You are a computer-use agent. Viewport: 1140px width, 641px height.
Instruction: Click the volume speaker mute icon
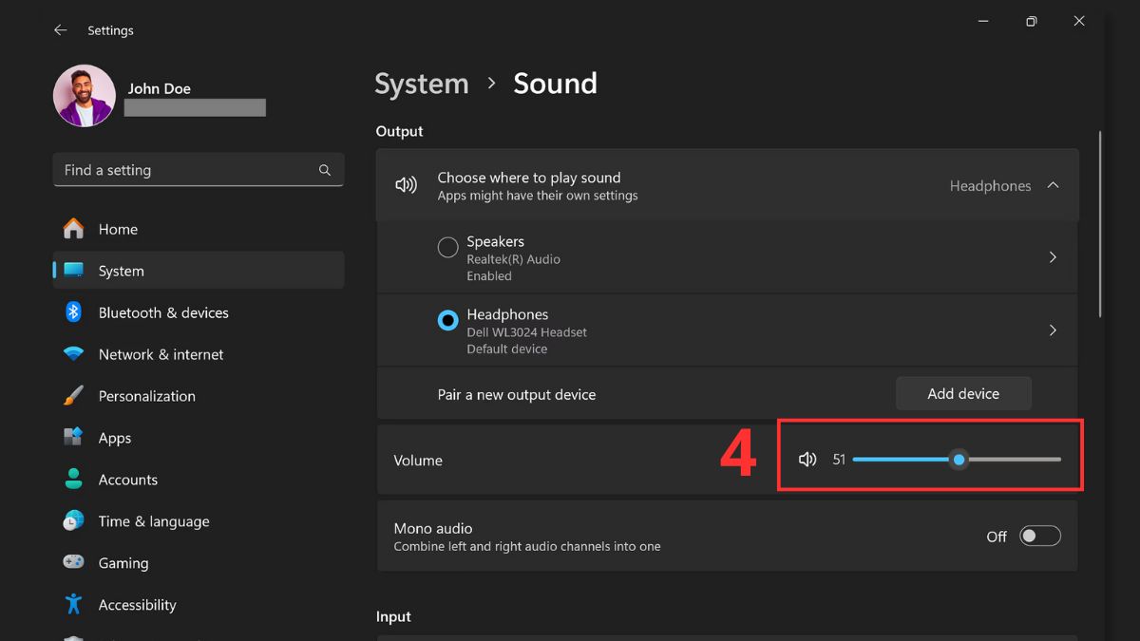click(x=807, y=460)
